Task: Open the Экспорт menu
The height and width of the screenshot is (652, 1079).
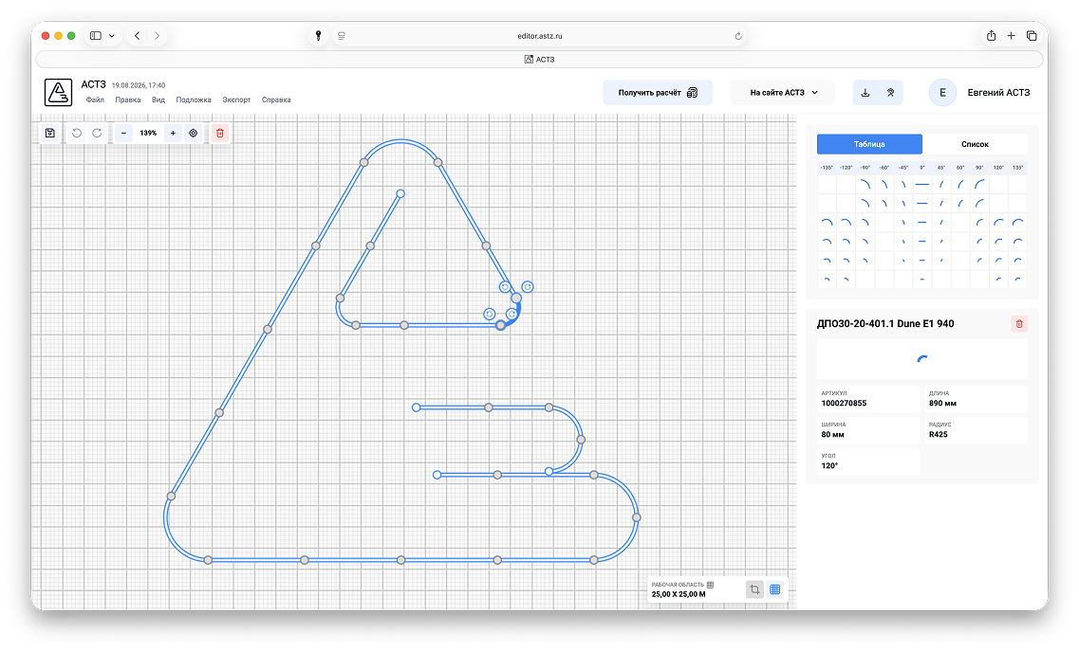Action: 236,100
